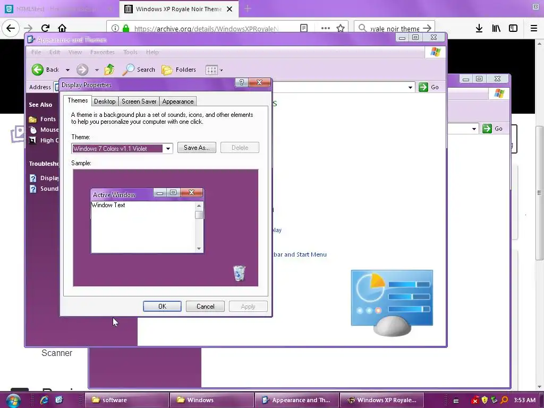The height and width of the screenshot is (408, 544).
Task: Click the Up folder icon in toolbar
Action: [109, 70]
